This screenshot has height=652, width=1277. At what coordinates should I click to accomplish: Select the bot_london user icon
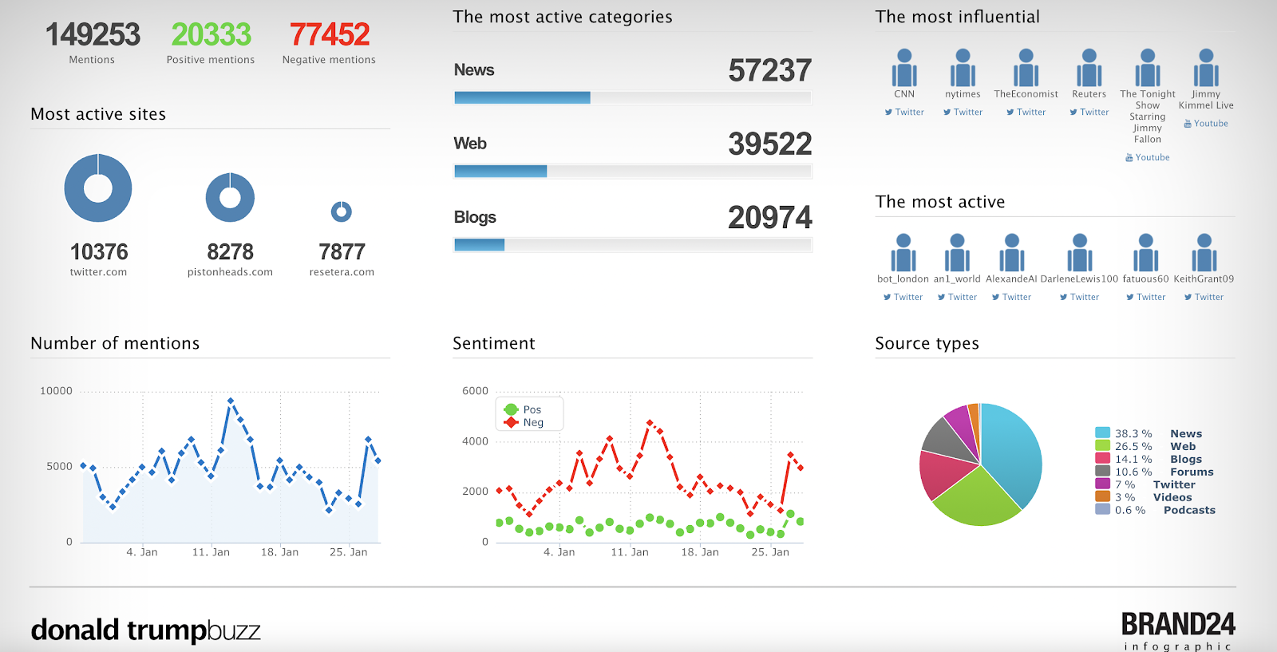903,253
